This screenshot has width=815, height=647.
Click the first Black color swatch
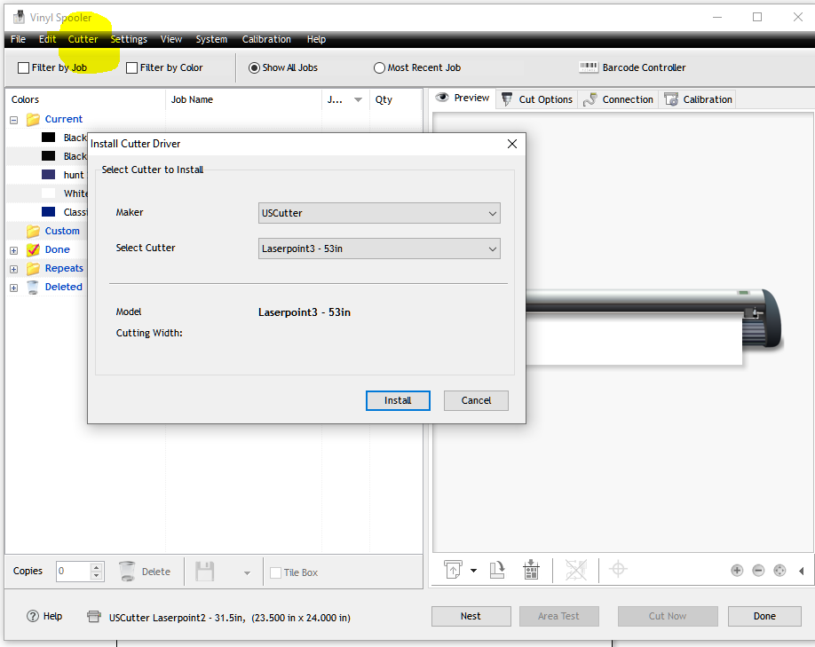pyautogui.click(x=48, y=138)
